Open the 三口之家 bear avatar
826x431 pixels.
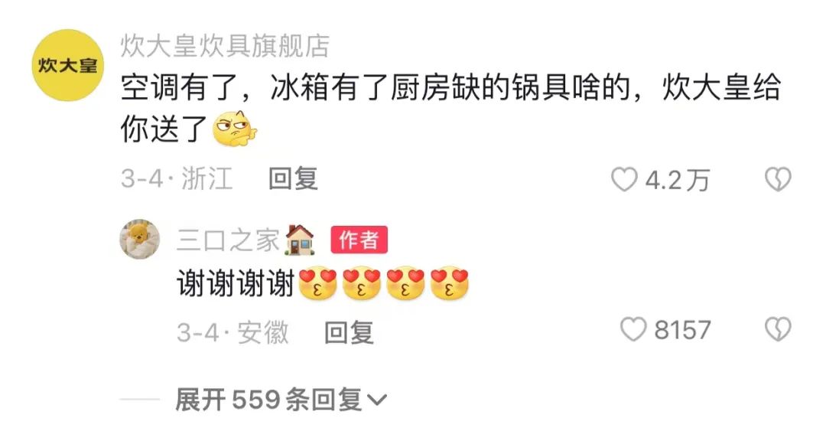click(x=140, y=239)
